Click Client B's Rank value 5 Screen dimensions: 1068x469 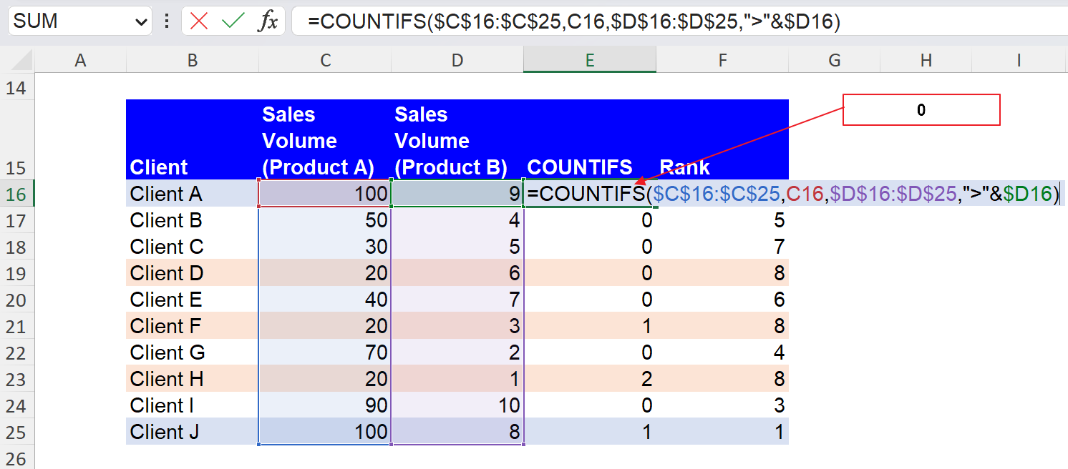tap(722, 220)
